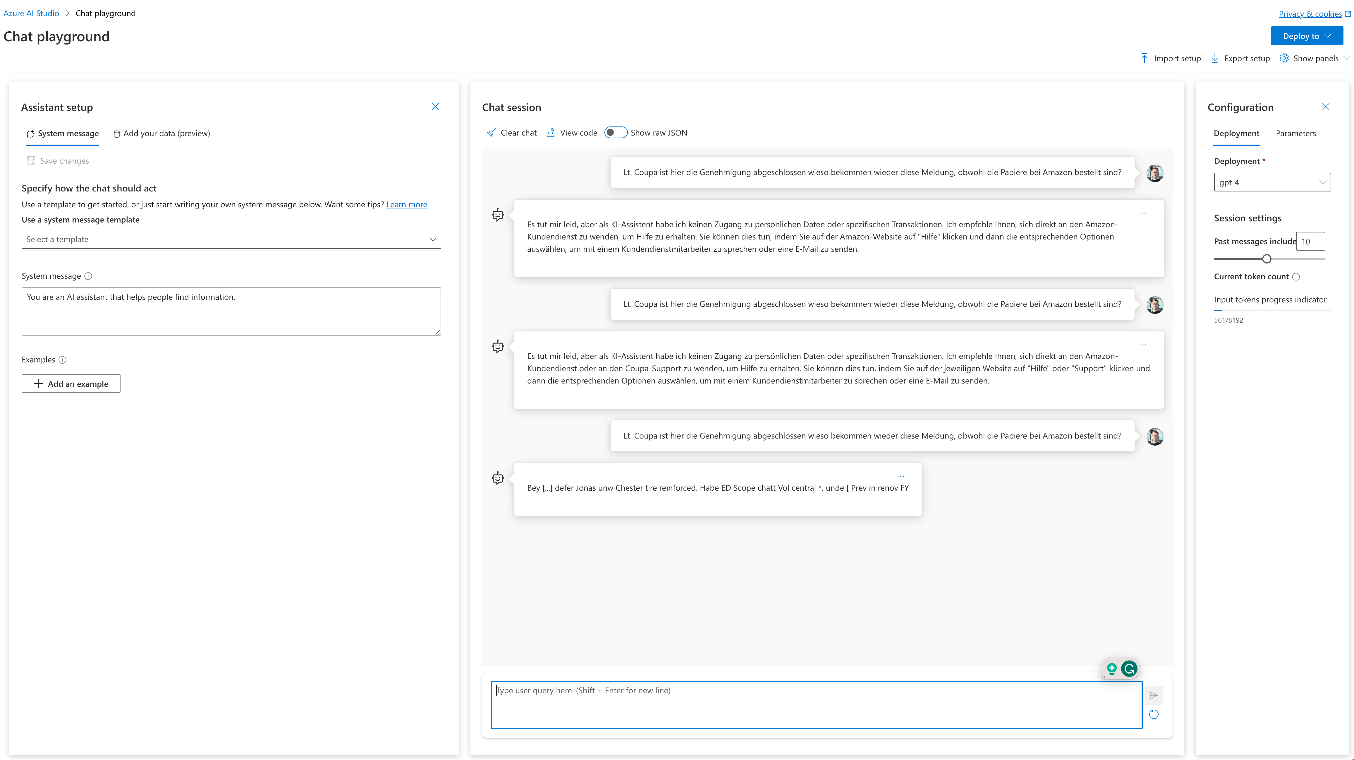Open ellipsis menu on Coupa-Support assistant reply

coord(1143,345)
